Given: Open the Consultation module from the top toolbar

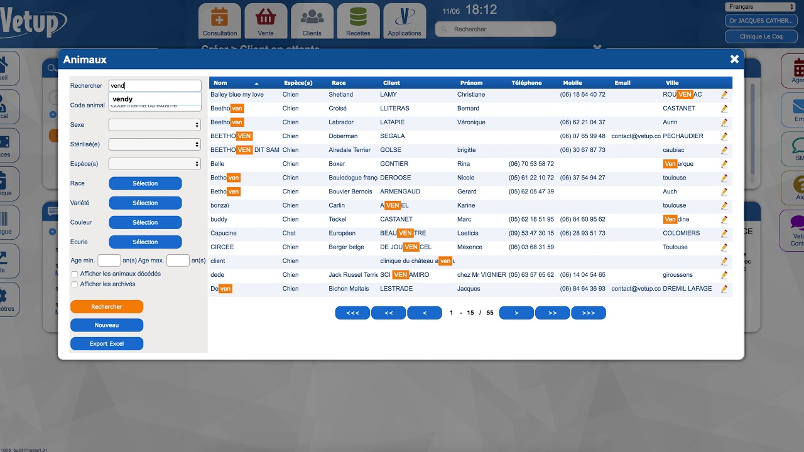Looking at the screenshot, I should click(219, 21).
